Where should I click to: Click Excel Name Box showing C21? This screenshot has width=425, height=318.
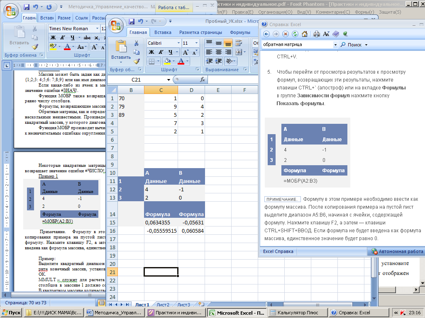pos(136,79)
